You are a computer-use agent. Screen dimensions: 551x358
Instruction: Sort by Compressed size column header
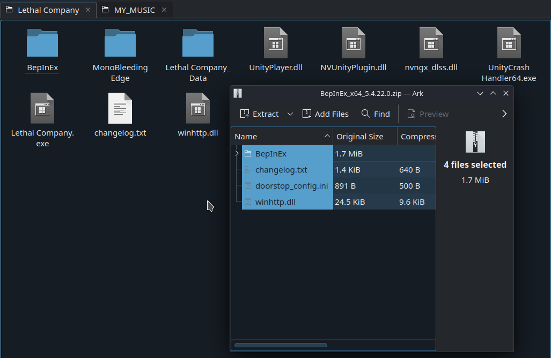point(417,137)
